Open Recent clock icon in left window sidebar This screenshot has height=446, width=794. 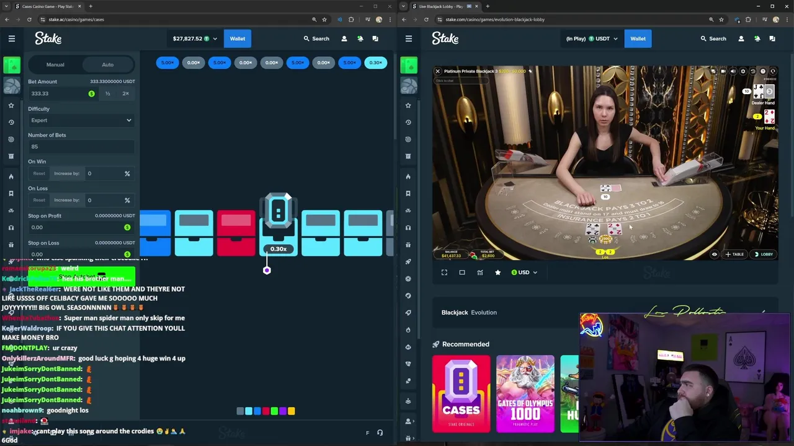click(x=11, y=122)
